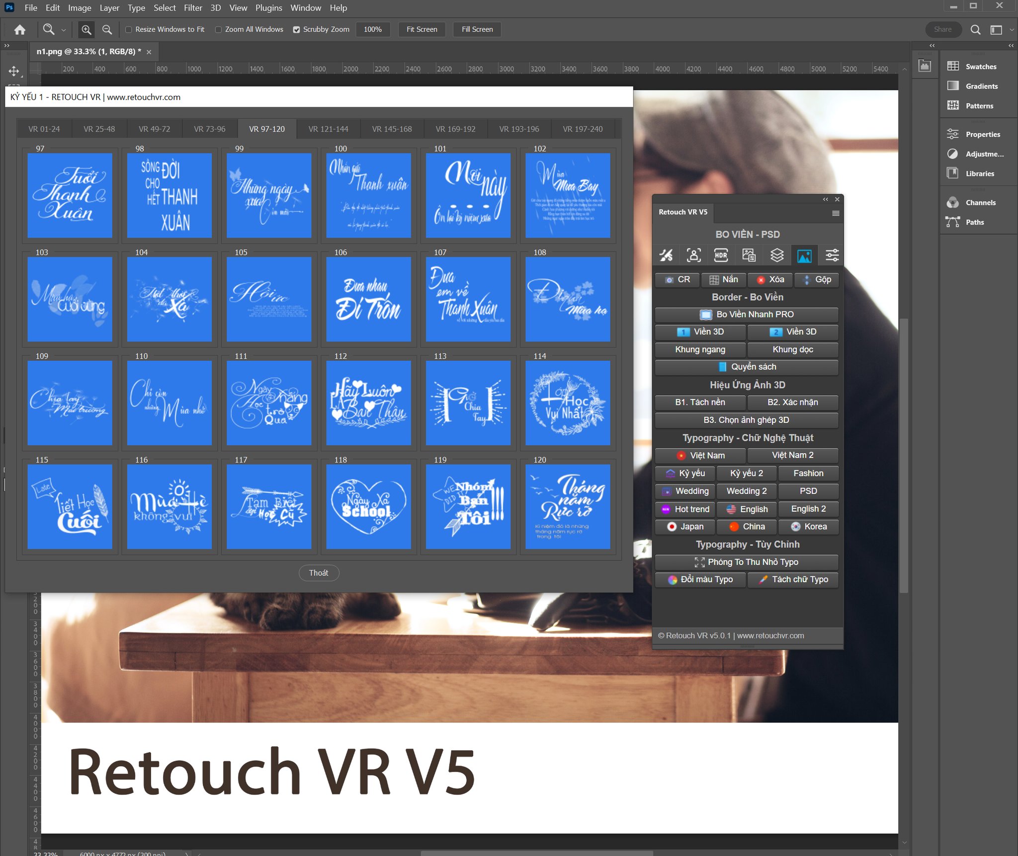Open the Filter menu
Screen dimensions: 1018x856
point(193,8)
